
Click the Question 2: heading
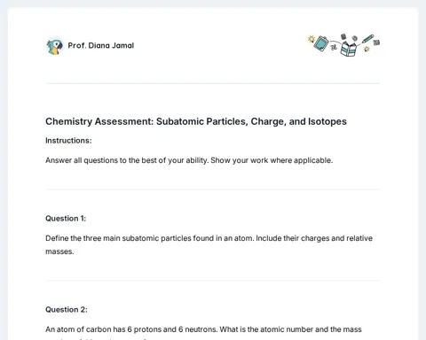[67, 310]
